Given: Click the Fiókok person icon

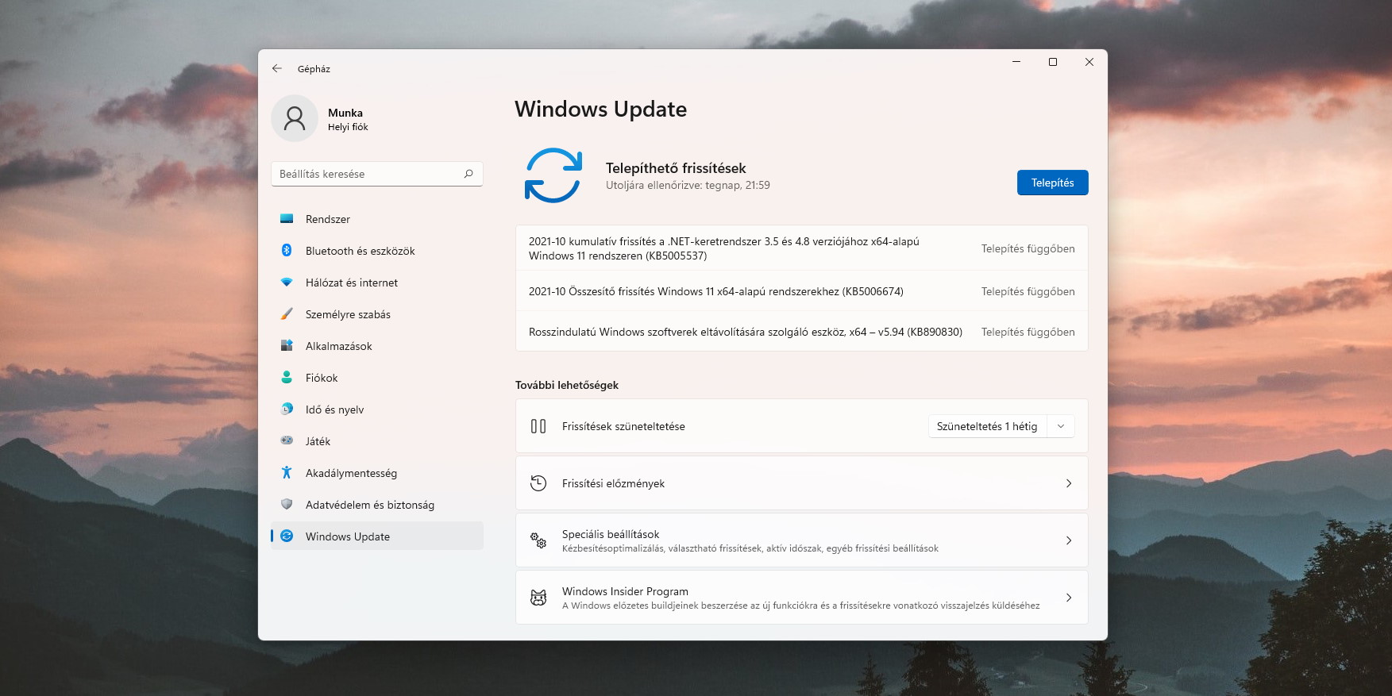Looking at the screenshot, I should [x=287, y=378].
